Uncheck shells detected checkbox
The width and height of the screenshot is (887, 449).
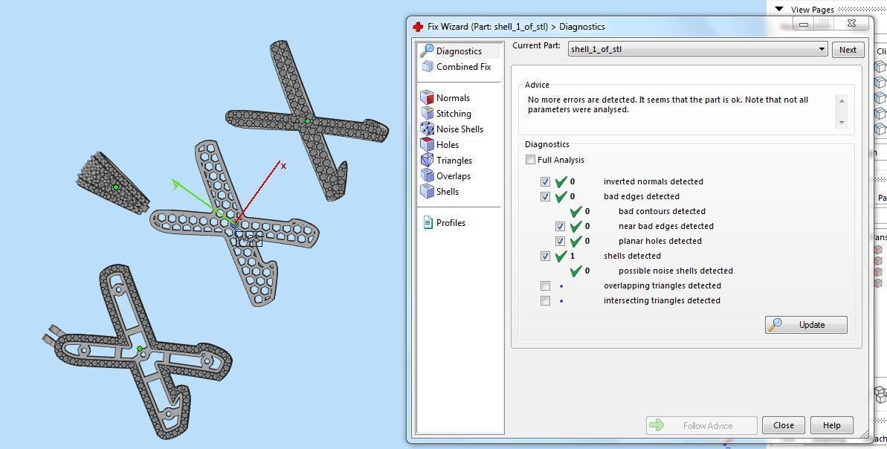(x=545, y=256)
